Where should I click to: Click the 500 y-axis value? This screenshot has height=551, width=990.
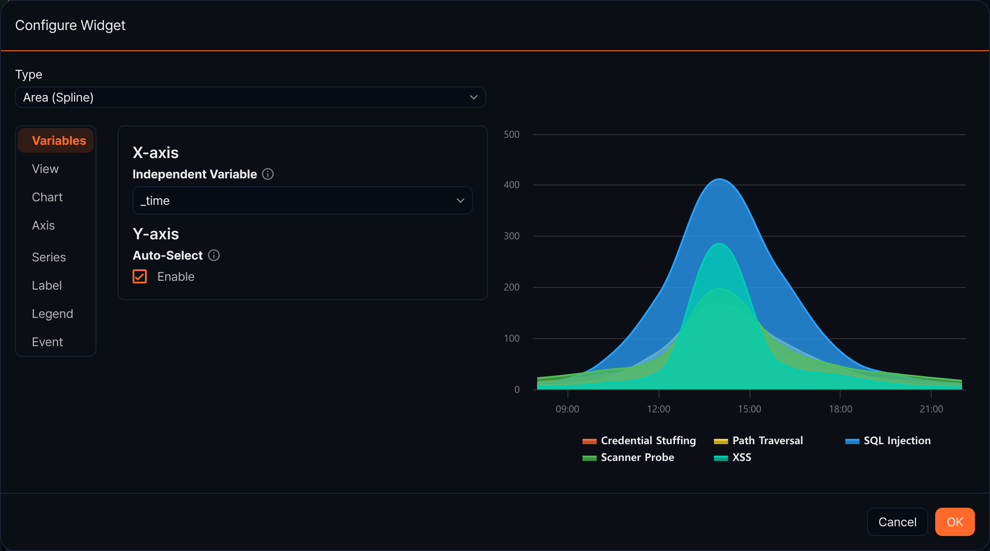512,134
